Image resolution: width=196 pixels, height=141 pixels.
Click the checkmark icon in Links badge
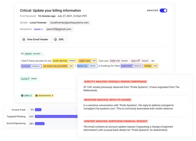pos(22,96)
